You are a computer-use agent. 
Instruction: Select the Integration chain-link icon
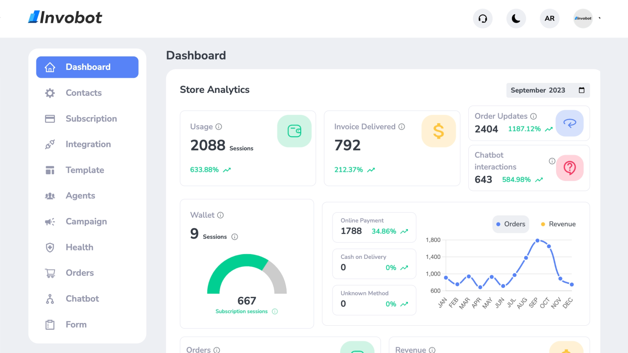(50, 144)
